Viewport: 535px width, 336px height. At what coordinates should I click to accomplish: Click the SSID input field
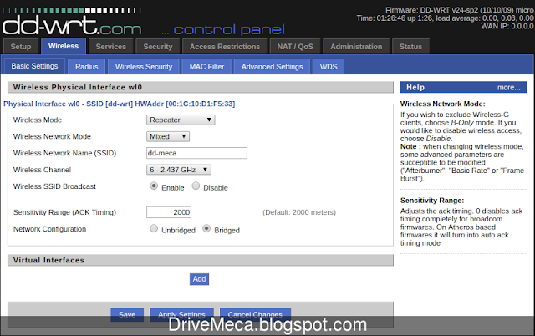tap(197, 153)
